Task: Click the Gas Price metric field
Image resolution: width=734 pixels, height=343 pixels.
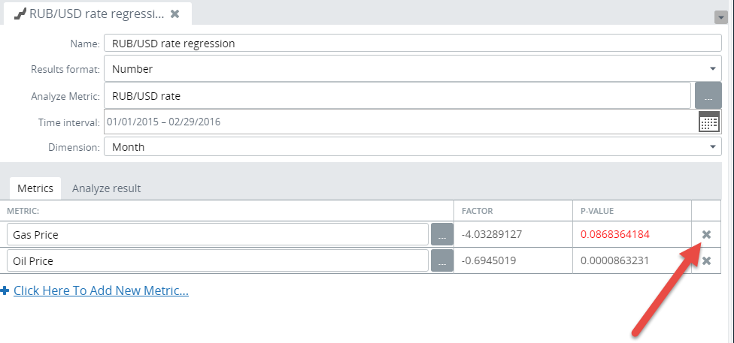Action: pyautogui.click(x=217, y=235)
